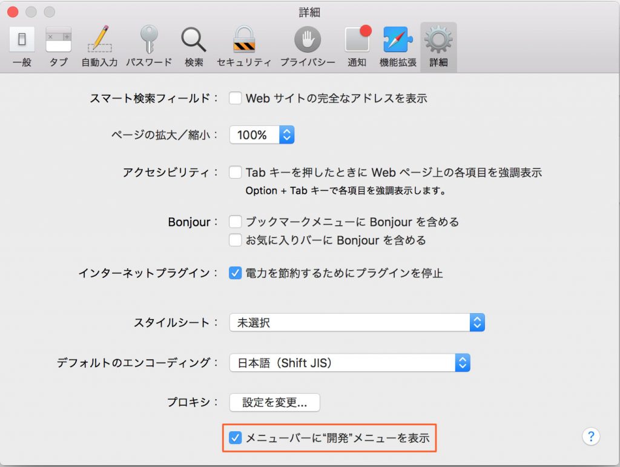Toggle Tab key highlighting checkbox
This screenshot has width=620, height=467.
[x=236, y=173]
